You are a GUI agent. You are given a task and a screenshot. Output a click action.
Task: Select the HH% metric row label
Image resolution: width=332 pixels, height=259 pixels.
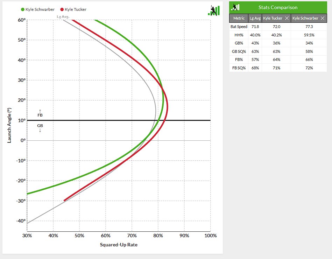[239, 35]
